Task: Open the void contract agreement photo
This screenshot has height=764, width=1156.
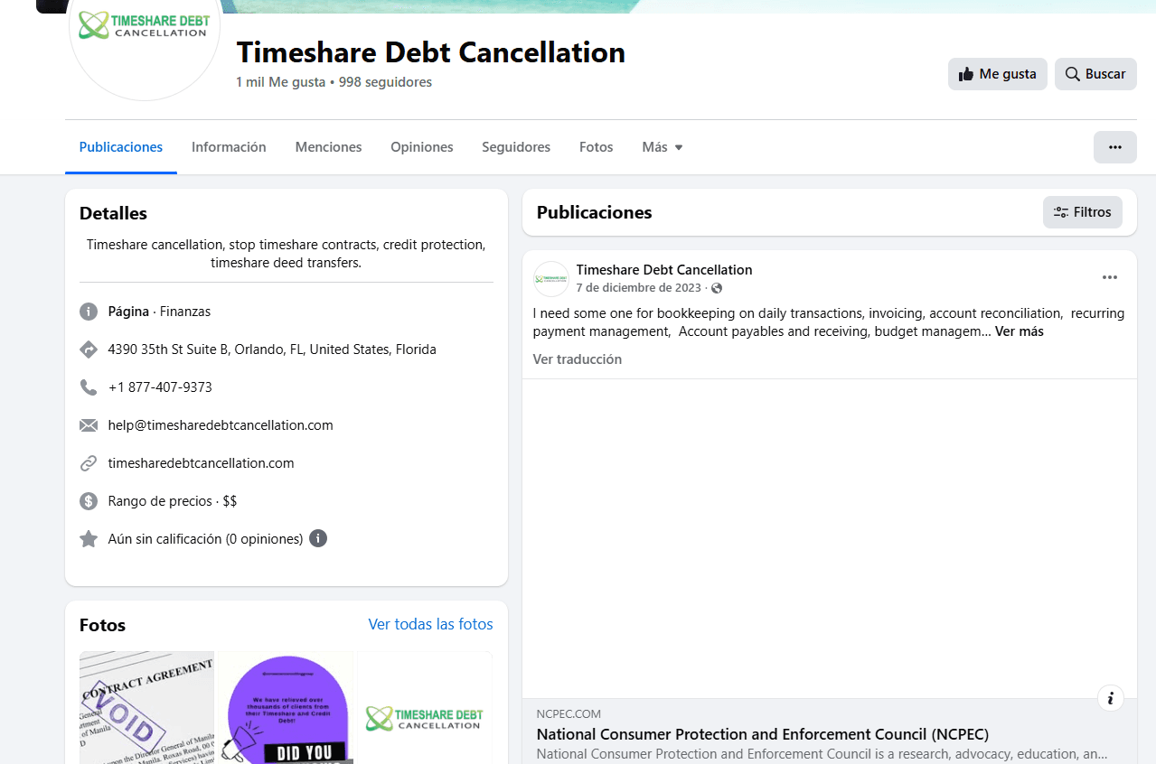Action: (146, 707)
